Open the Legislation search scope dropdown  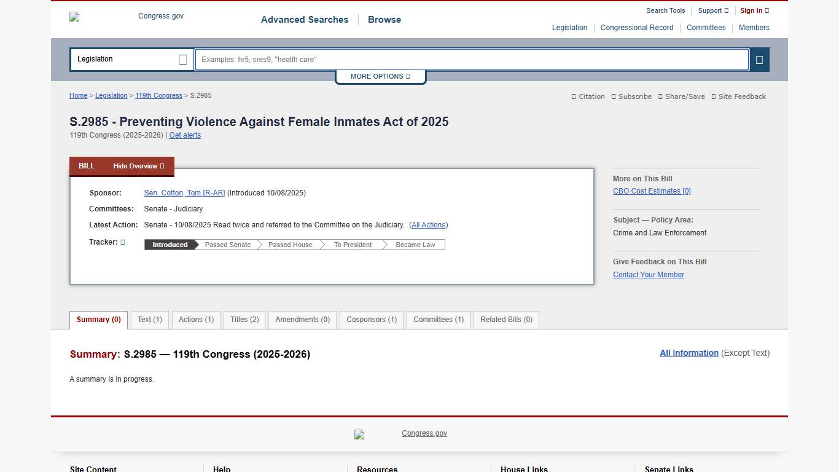131,59
